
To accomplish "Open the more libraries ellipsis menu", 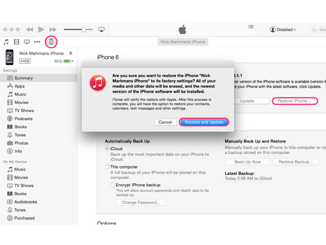I will [37, 42].
